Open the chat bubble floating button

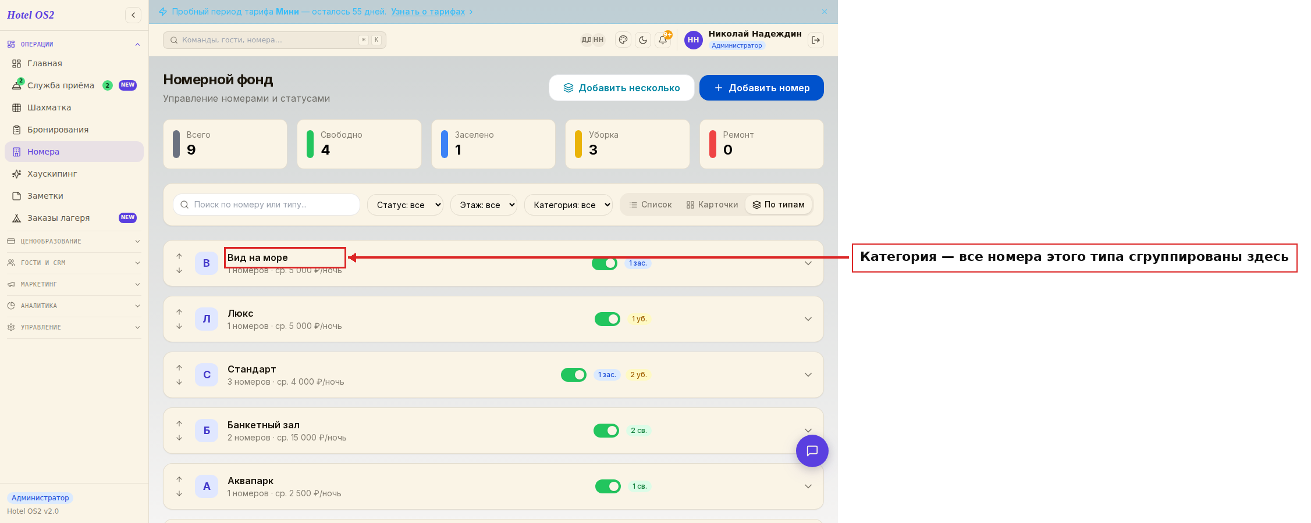point(812,451)
